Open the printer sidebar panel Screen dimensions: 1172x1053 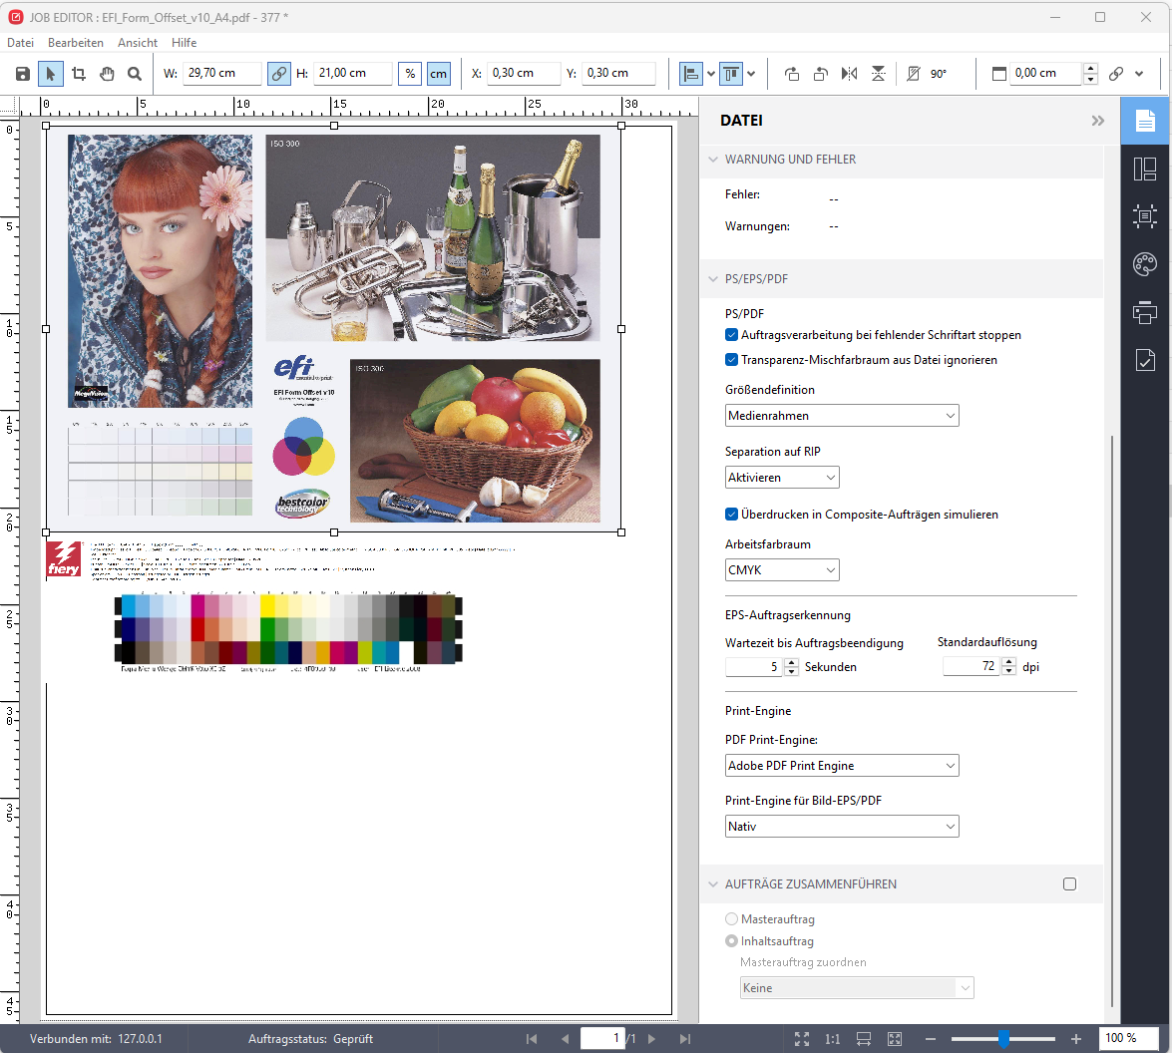(x=1145, y=313)
